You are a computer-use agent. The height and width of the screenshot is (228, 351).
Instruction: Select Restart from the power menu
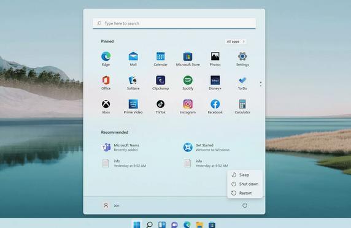tap(245, 193)
